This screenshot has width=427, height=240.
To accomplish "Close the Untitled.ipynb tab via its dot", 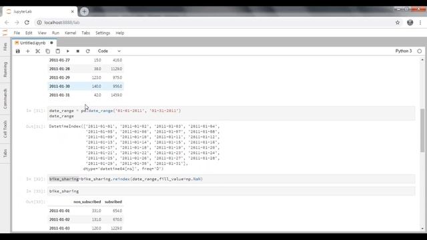I will pyautogui.click(x=51, y=43).
